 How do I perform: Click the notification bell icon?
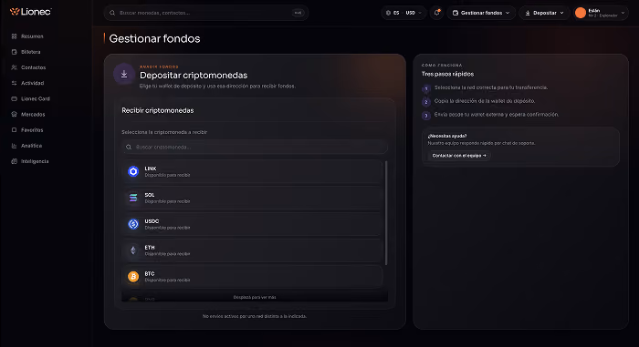click(437, 13)
